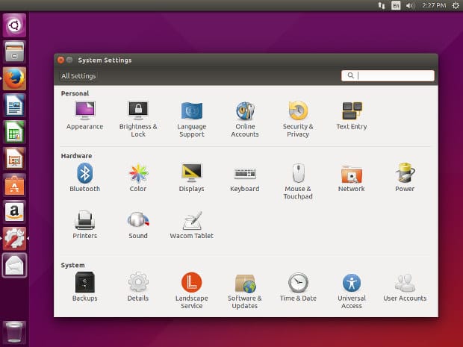Open Printers settings

(84, 225)
